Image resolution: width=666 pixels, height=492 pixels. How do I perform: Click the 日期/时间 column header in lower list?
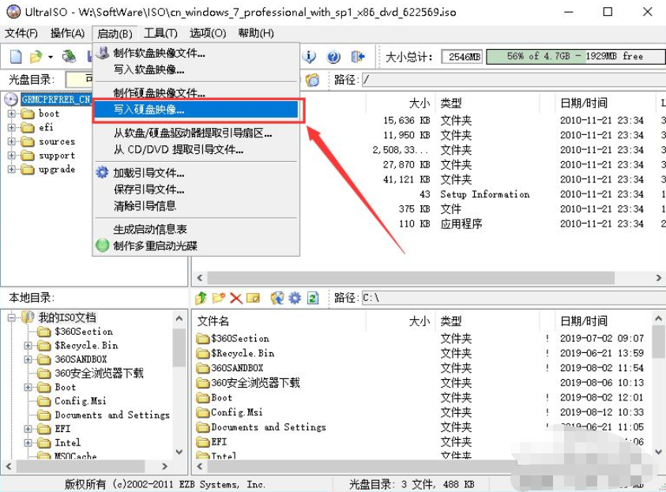point(583,321)
